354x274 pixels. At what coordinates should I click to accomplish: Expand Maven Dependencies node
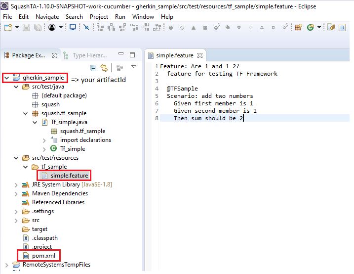[x=16, y=194]
